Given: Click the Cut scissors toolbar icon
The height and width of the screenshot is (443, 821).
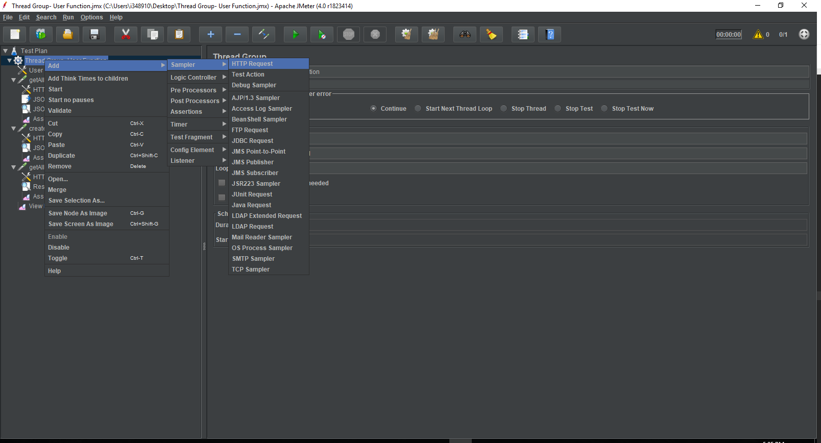Looking at the screenshot, I should 126,34.
